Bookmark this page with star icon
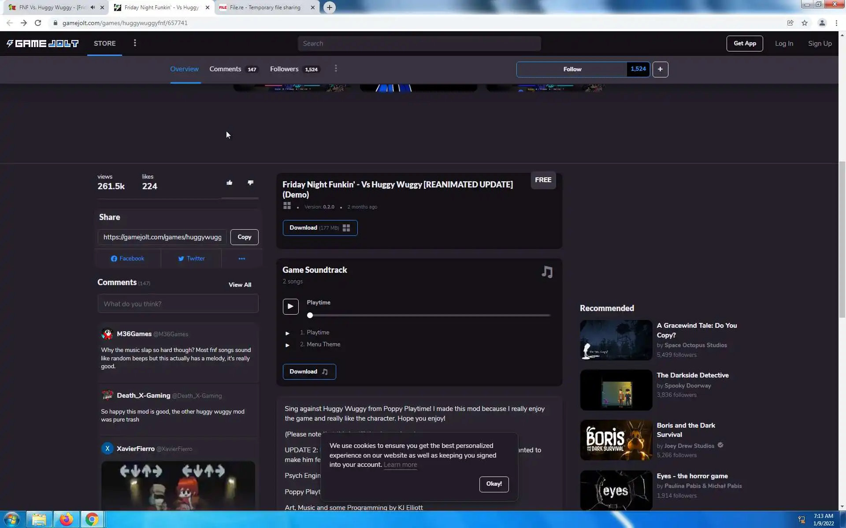This screenshot has height=528, width=846. pos(805,23)
